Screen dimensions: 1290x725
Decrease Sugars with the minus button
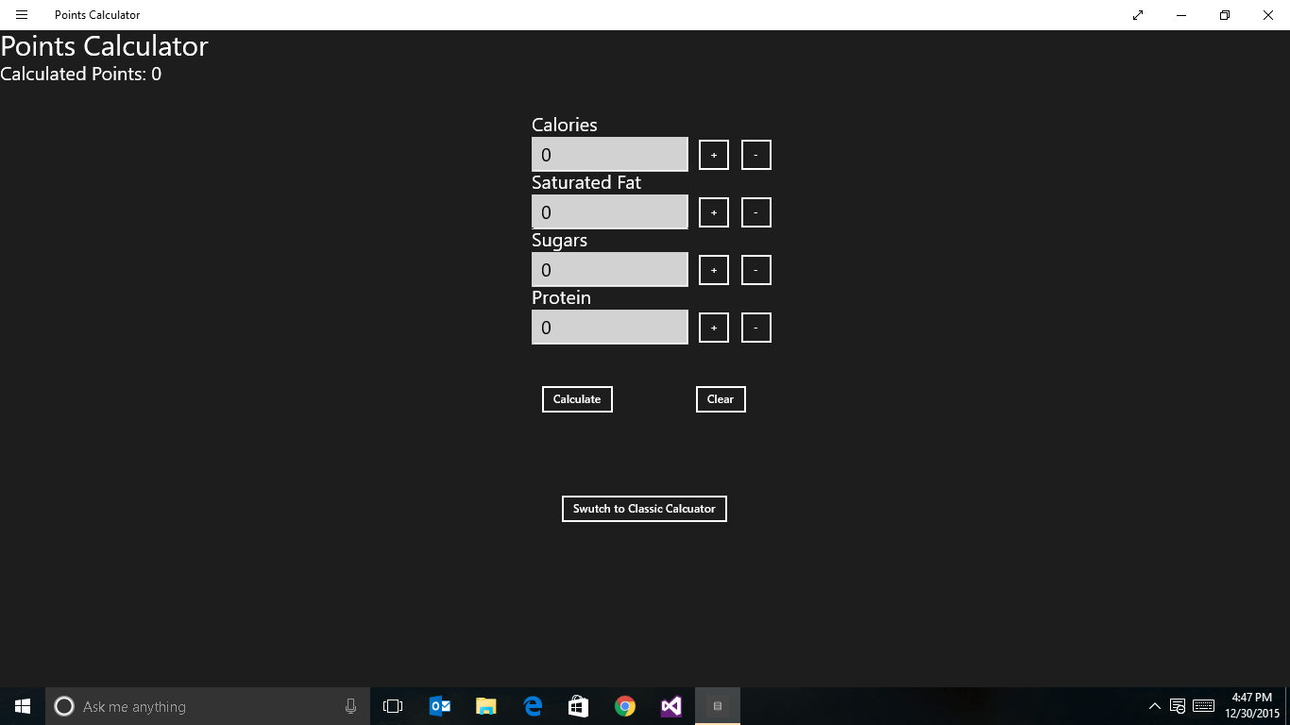point(756,270)
